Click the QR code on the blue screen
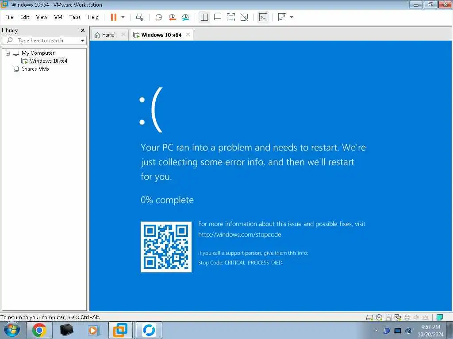This screenshot has width=453, height=339. click(166, 247)
